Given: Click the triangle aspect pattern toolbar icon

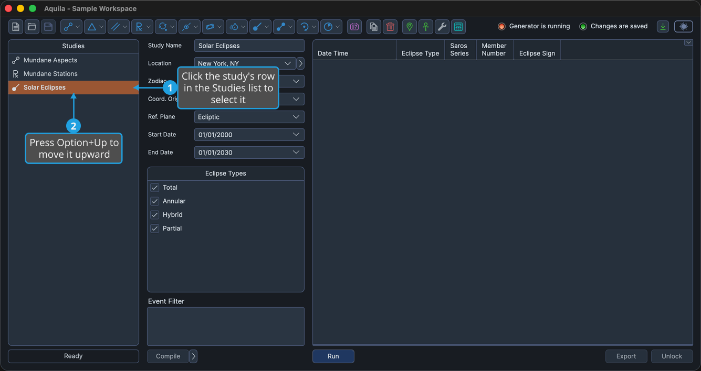Looking at the screenshot, I should (95, 27).
